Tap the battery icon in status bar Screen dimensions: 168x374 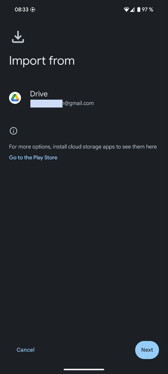138,10
